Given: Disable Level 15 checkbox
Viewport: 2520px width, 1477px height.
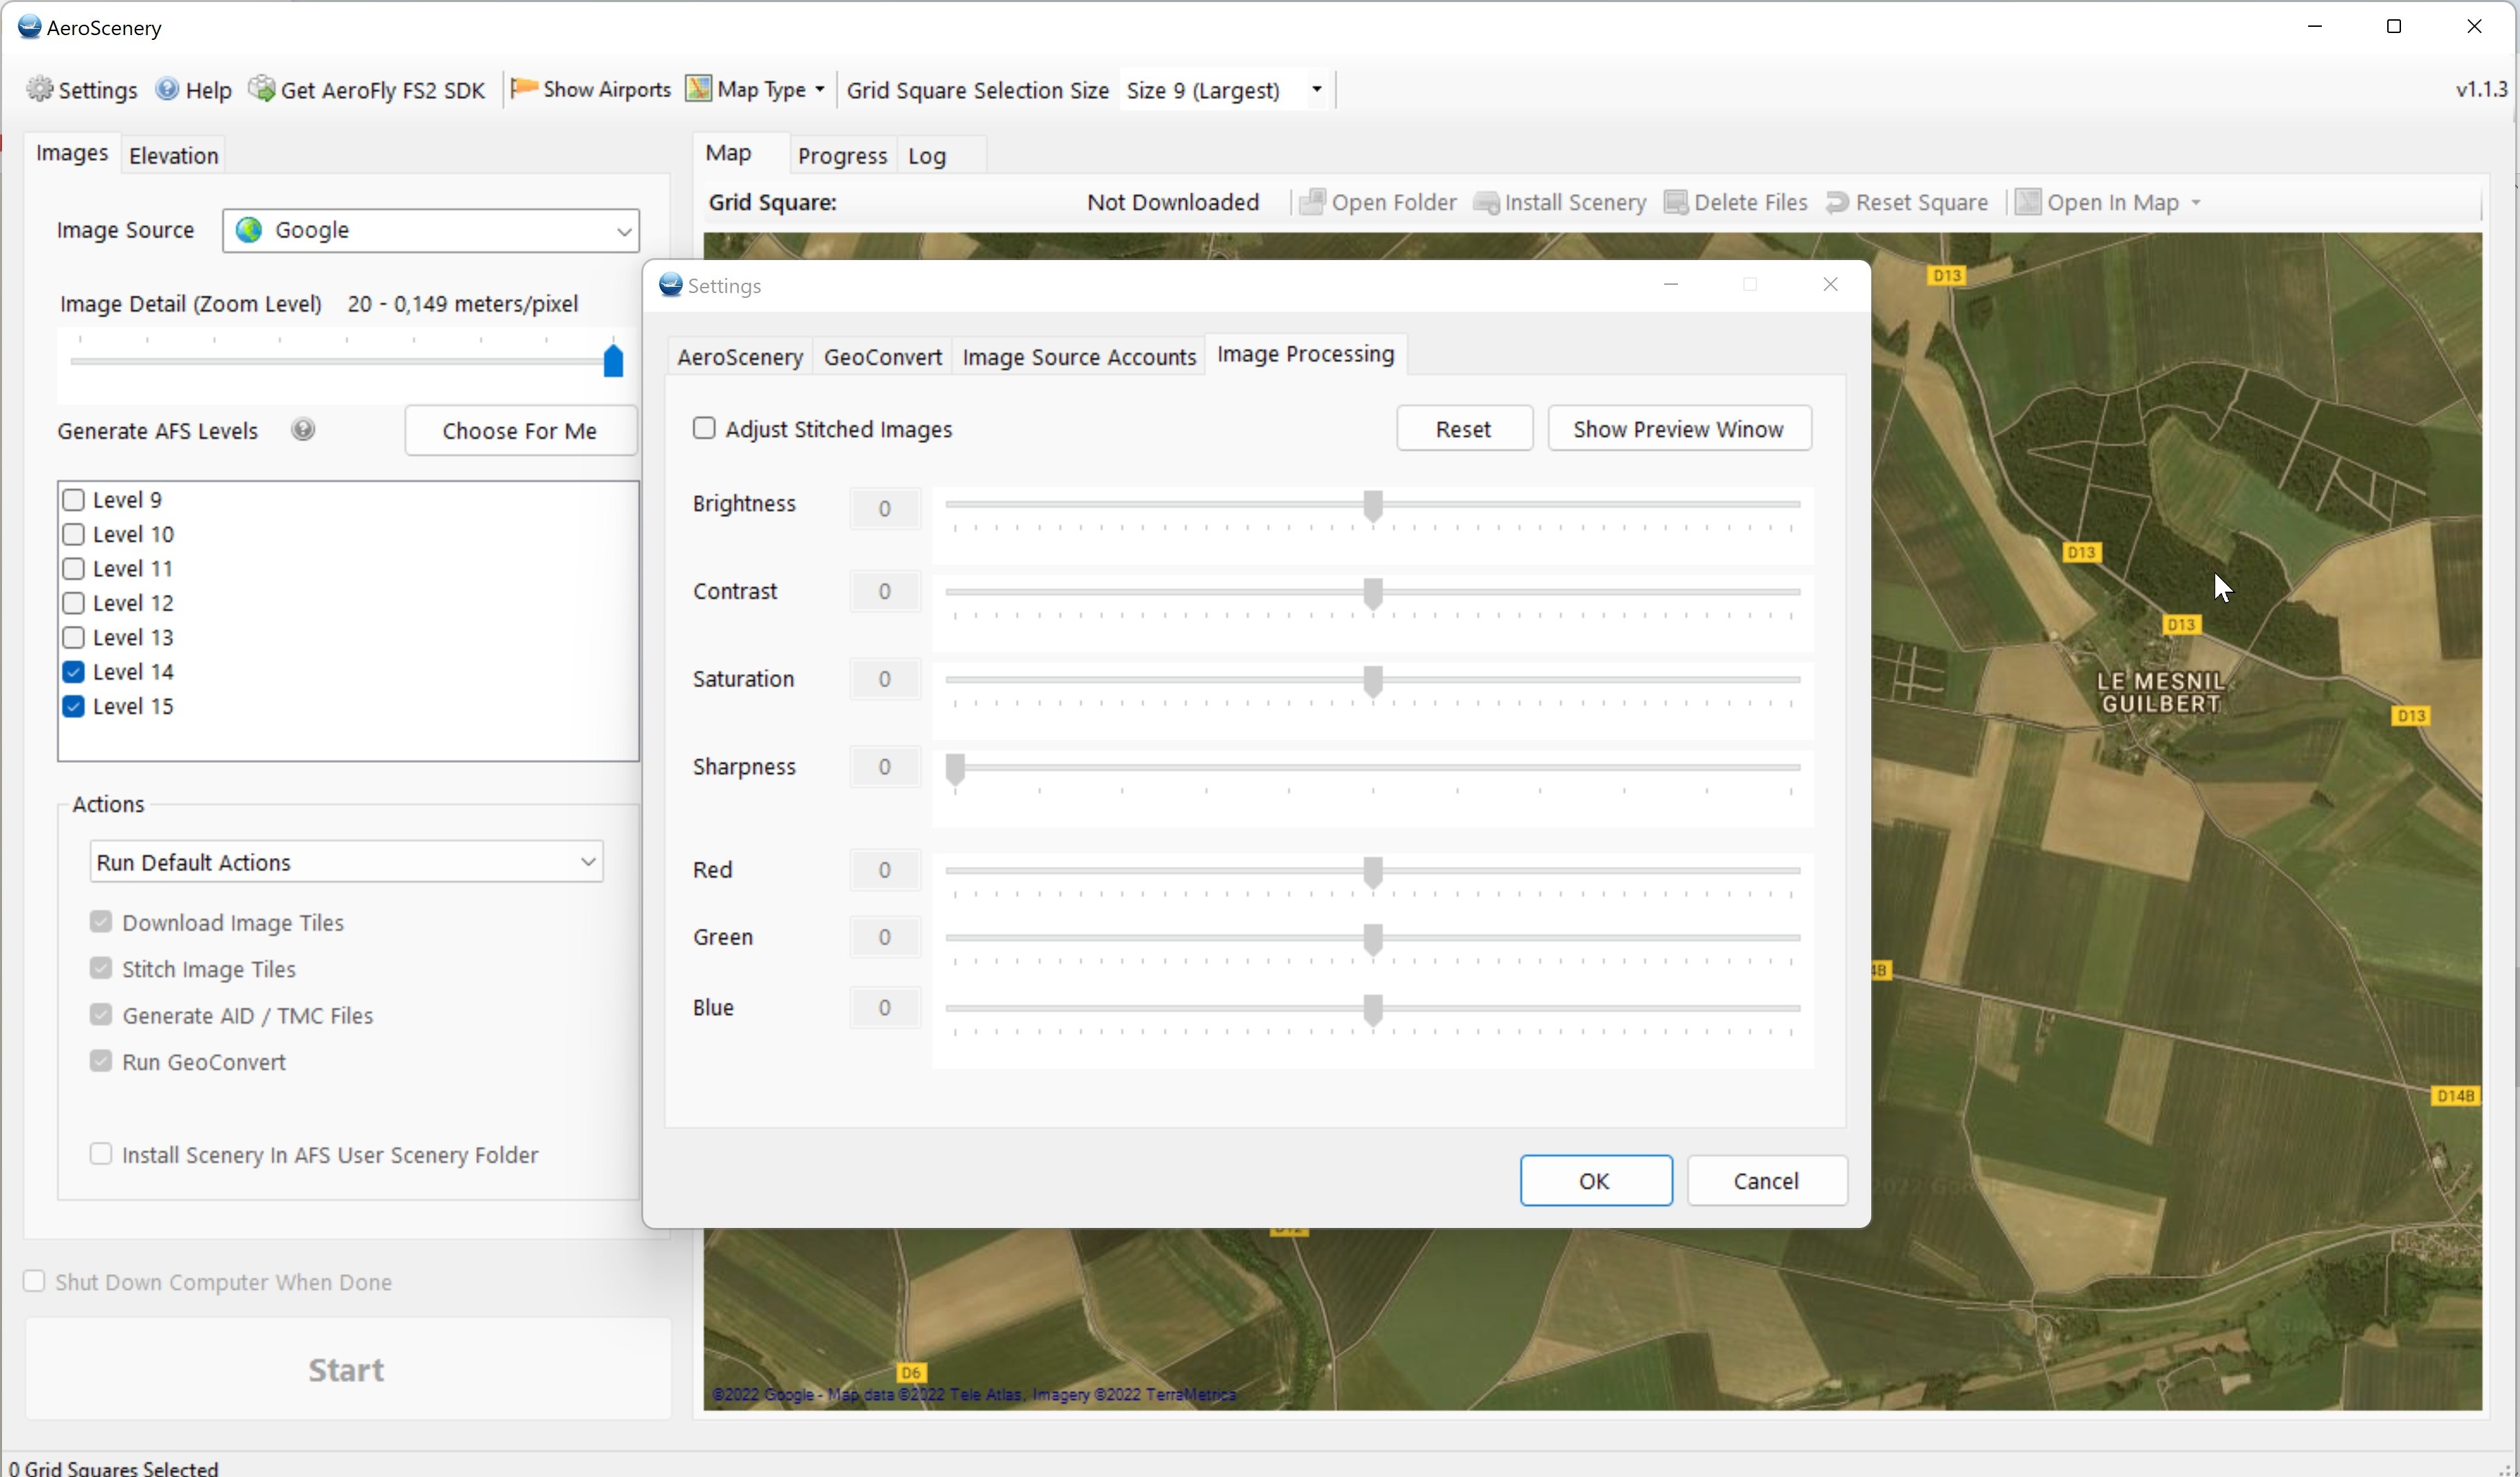Looking at the screenshot, I should click(x=74, y=705).
